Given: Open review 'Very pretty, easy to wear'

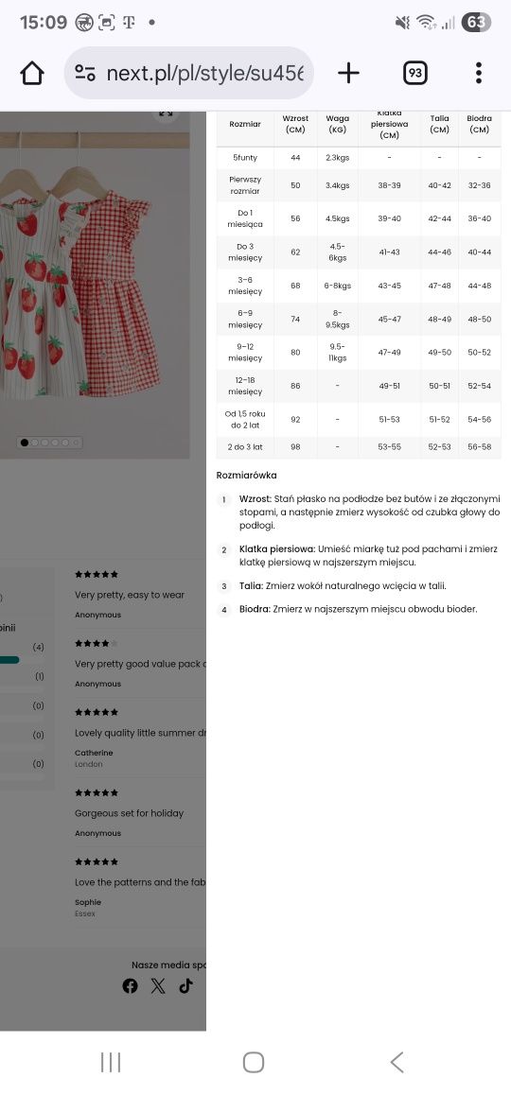Looking at the screenshot, I should (x=130, y=595).
